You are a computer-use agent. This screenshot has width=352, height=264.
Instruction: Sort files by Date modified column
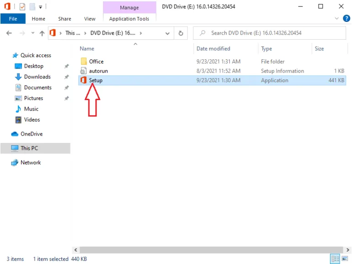tap(213, 48)
